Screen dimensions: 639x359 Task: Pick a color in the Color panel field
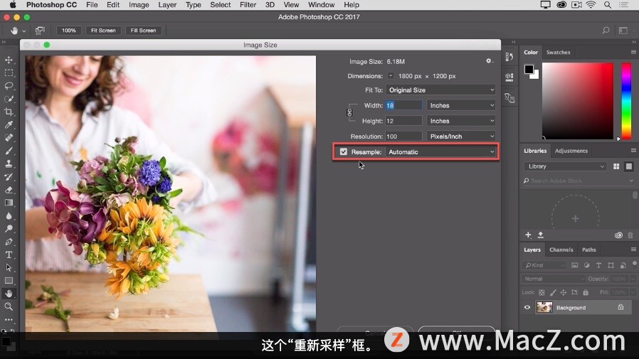click(x=578, y=101)
